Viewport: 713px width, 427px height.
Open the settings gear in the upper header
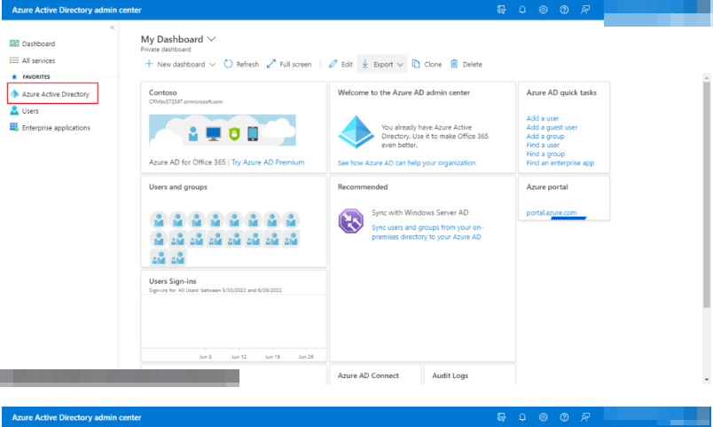coord(544,10)
